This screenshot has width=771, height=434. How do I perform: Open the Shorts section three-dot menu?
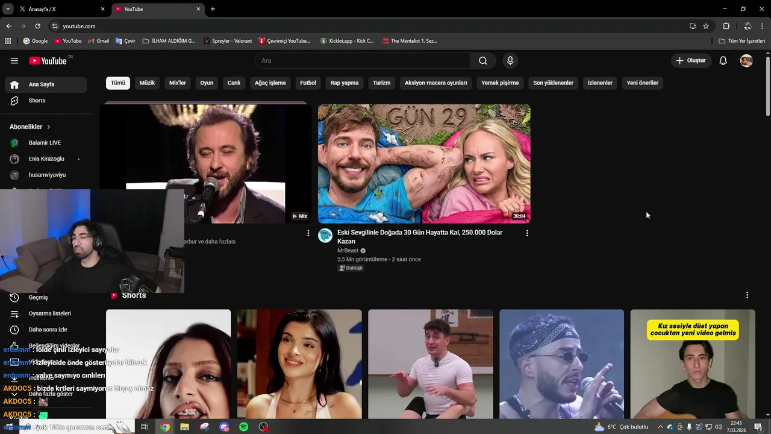click(747, 295)
